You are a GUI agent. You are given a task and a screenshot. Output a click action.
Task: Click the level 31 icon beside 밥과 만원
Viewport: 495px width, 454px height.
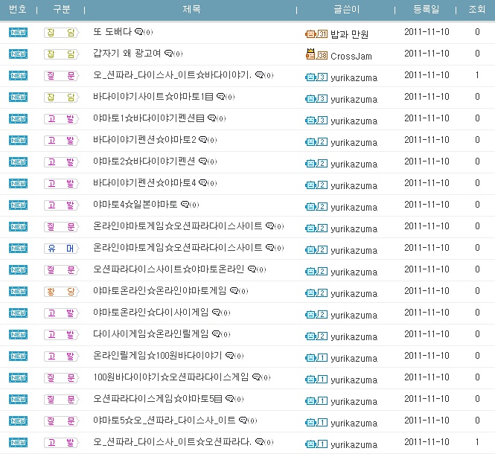[316, 33]
